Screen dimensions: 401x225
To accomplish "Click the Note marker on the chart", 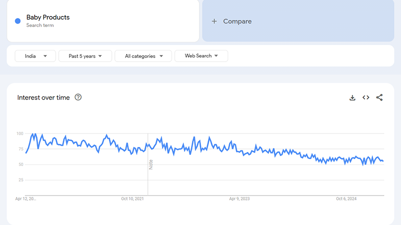I will [151, 164].
